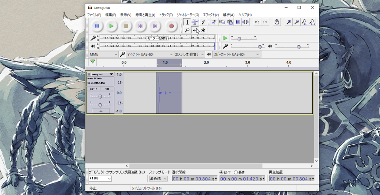
Task: Open the project rate 44100 dropdown
Action: click(x=100, y=179)
